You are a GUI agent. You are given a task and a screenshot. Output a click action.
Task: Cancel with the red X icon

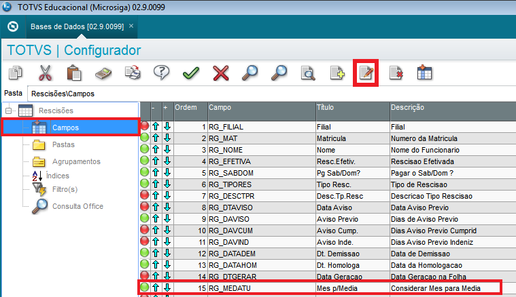pos(221,73)
